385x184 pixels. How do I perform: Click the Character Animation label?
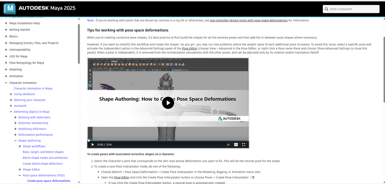coord(23,83)
